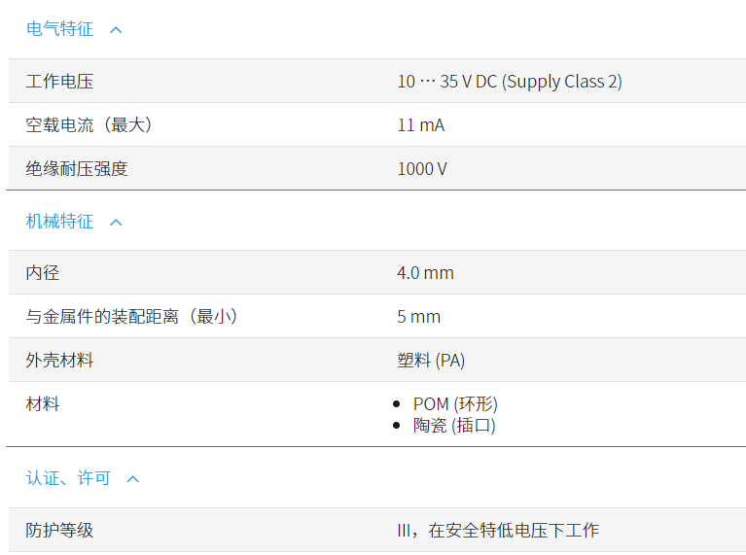Collapse the 电气特征 section chevron

point(116,30)
